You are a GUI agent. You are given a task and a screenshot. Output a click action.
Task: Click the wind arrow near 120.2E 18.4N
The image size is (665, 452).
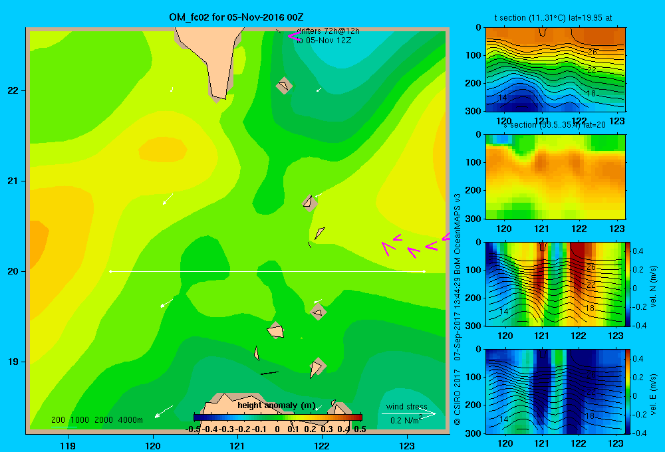coord(164,411)
